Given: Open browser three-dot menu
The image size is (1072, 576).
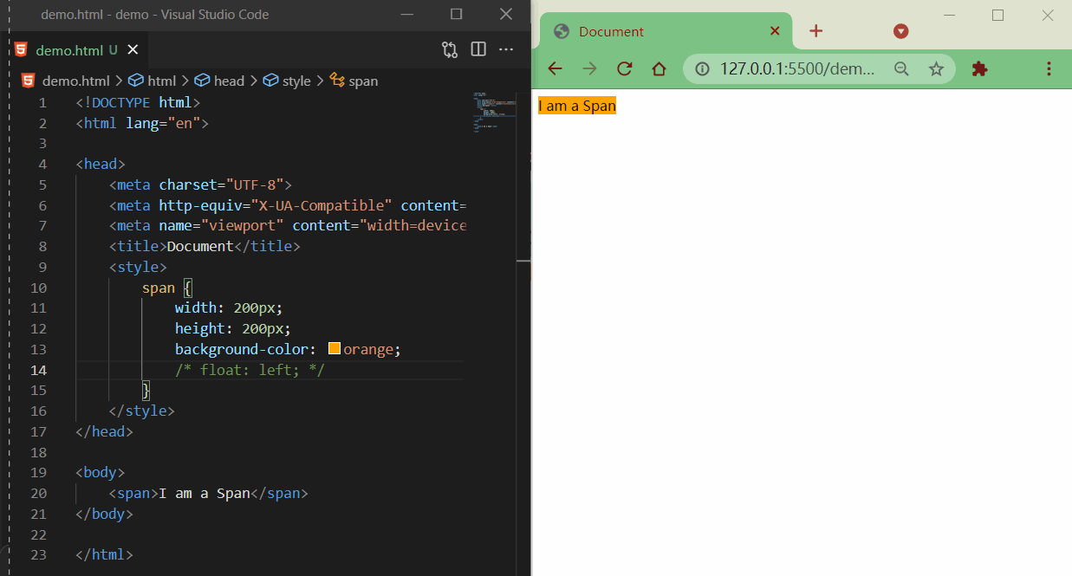Looking at the screenshot, I should tap(1049, 68).
